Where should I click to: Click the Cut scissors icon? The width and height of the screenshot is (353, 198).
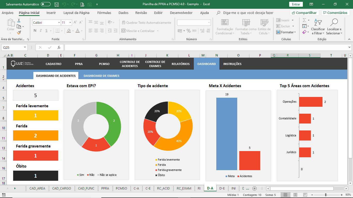pos(19,21)
